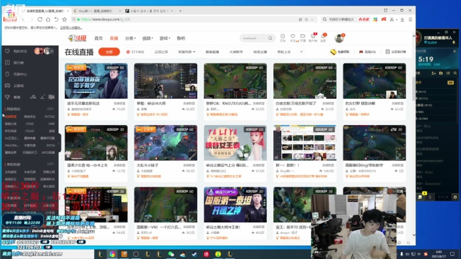
Task: Open Cloud Gaming in sidebar
Action: [x=19, y=86]
